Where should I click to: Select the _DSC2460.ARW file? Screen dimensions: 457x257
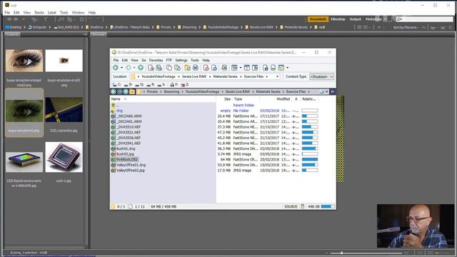coord(129,116)
